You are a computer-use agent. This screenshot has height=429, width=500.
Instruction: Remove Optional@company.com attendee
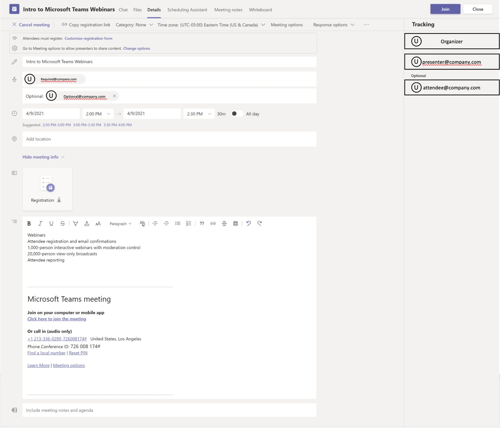[114, 96]
